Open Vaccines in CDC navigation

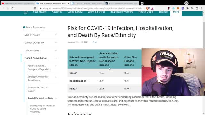57,12
